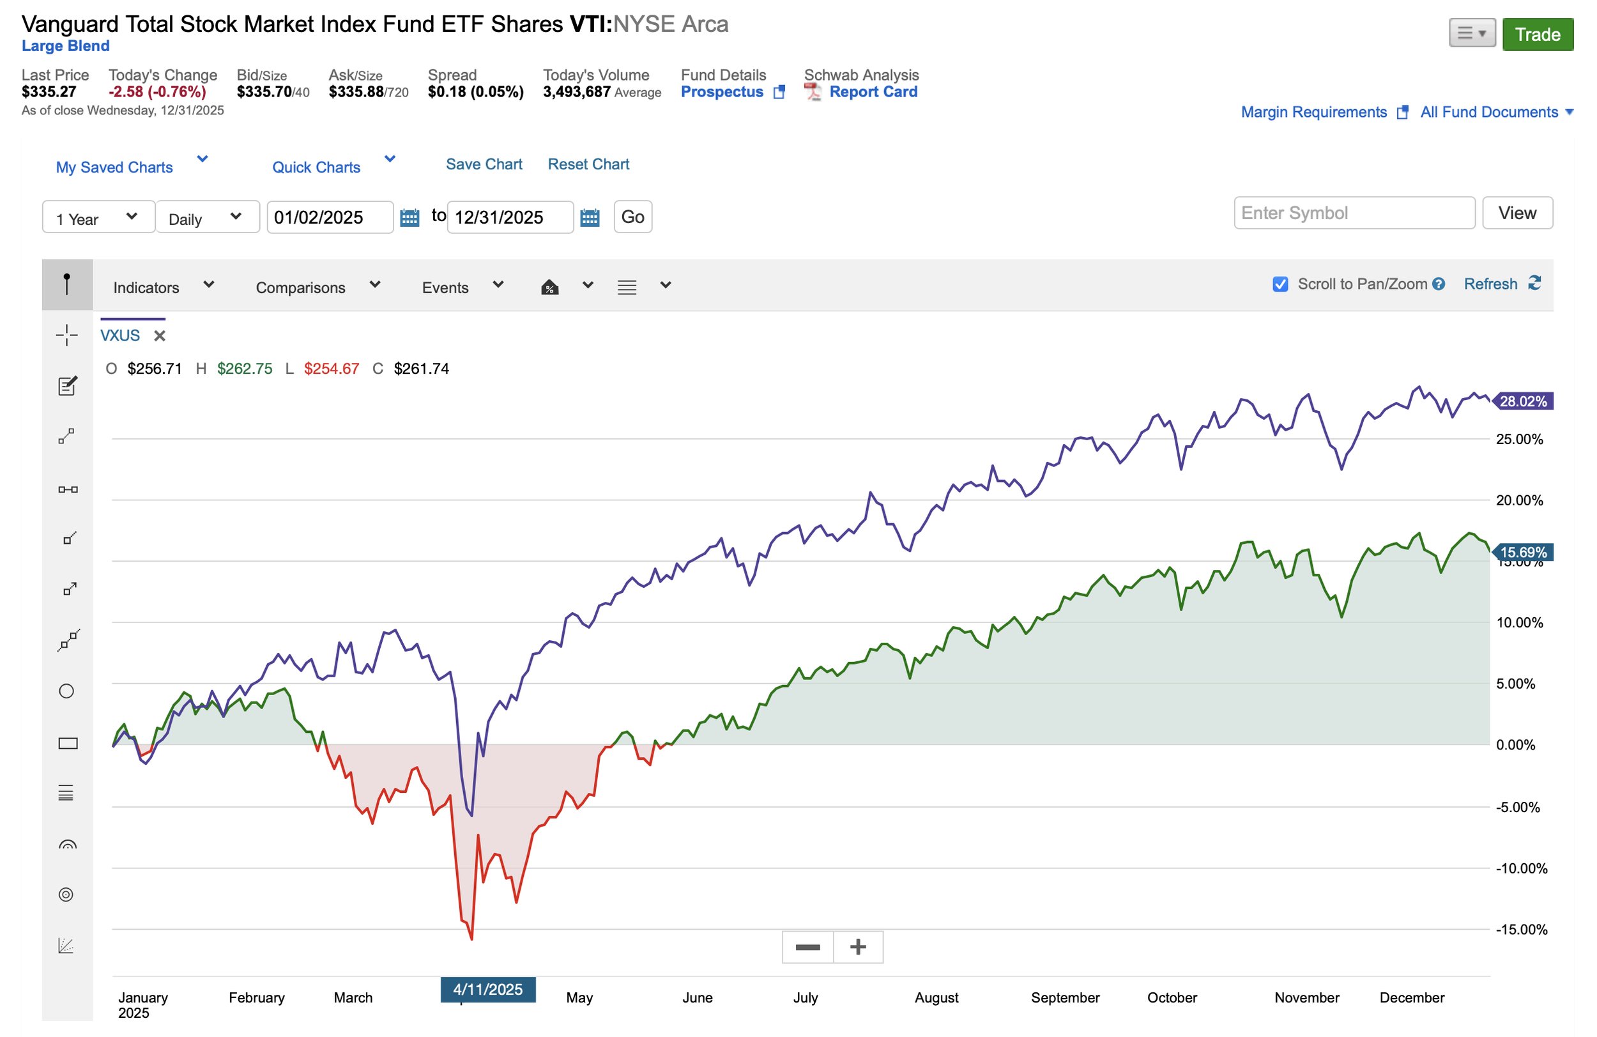Select the horizontal line segment tool
Image resolution: width=1597 pixels, height=1037 pixels.
[68, 489]
